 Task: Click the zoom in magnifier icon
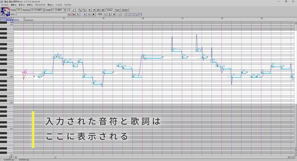point(80,10)
